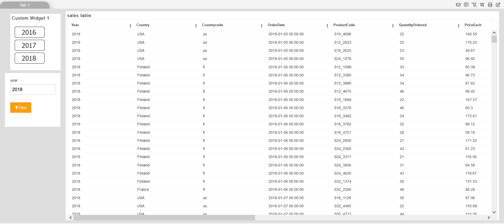Click the orange Filter button

click(21, 108)
